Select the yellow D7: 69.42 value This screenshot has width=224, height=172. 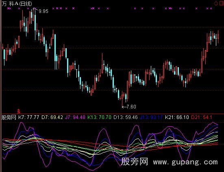[x=52, y=117]
